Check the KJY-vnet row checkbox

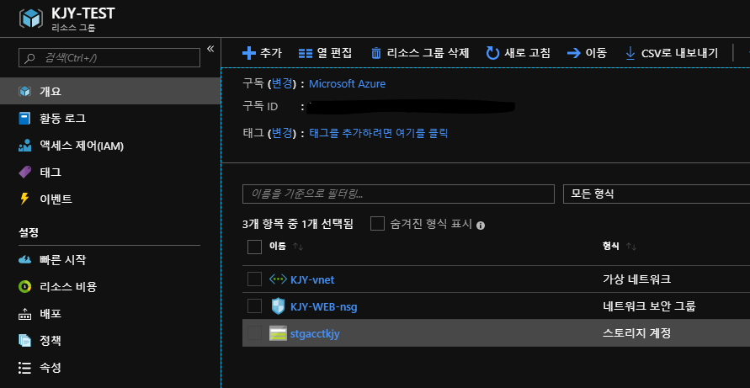pyautogui.click(x=254, y=279)
